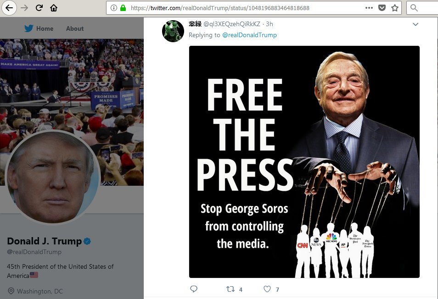The width and height of the screenshot is (438, 299).
Task: Bookmark this page with the star icon
Action: coord(394,8)
